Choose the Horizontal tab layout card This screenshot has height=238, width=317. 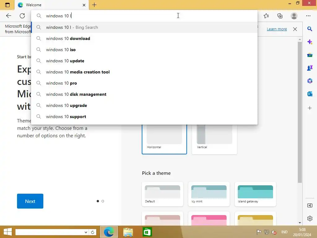(164, 139)
